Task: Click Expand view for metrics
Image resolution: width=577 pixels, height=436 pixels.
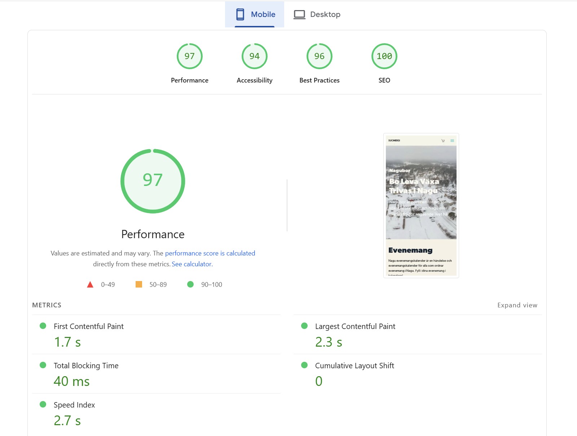Action: point(517,305)
